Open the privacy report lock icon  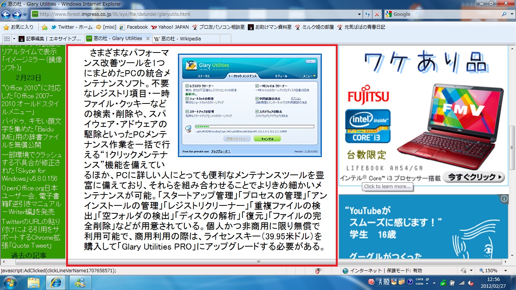pos(464,271)
